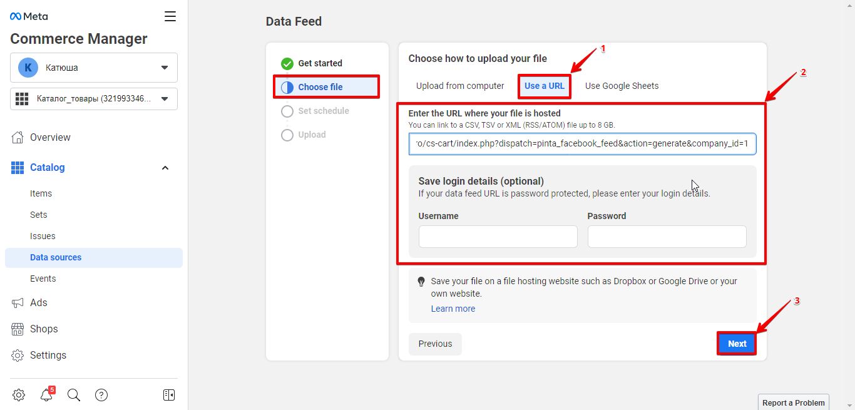Open the Learn more link
The height and width of the screenshot is (410, 855).
click(x=453, y=309)
